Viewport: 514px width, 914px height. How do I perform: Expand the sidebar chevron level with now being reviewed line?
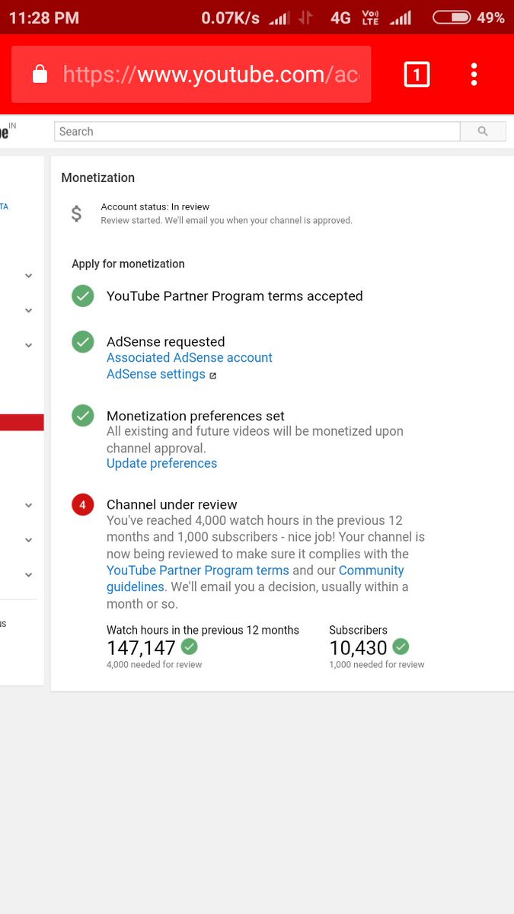point(28,540)
